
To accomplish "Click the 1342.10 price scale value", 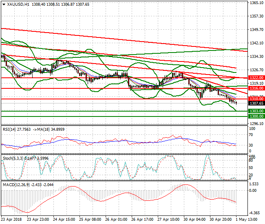I will [256, 43].
